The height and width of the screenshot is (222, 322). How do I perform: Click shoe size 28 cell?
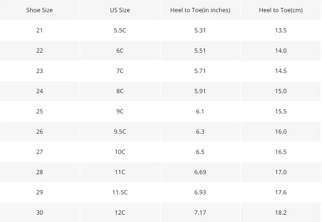[x=39, y=172]
